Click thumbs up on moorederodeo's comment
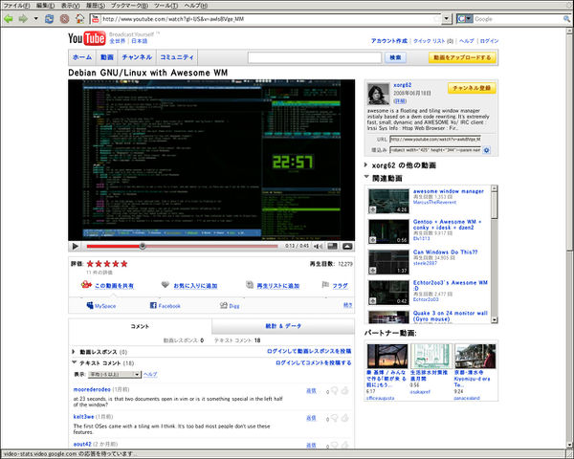This screenshot has height=459, width=574. [x=344, y=390]
